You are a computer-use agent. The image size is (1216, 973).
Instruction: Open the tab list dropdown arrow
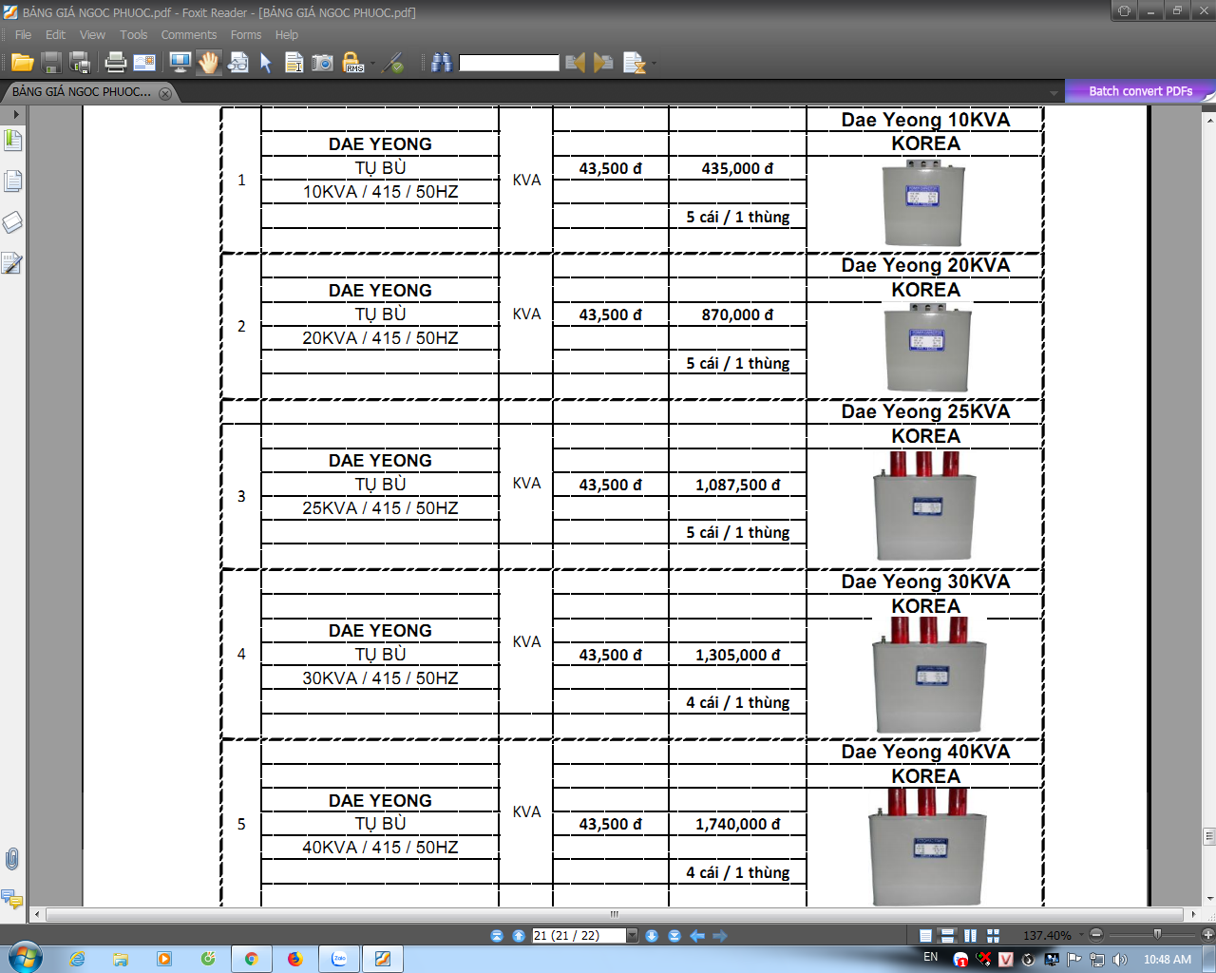click(x=1054, y=92)
